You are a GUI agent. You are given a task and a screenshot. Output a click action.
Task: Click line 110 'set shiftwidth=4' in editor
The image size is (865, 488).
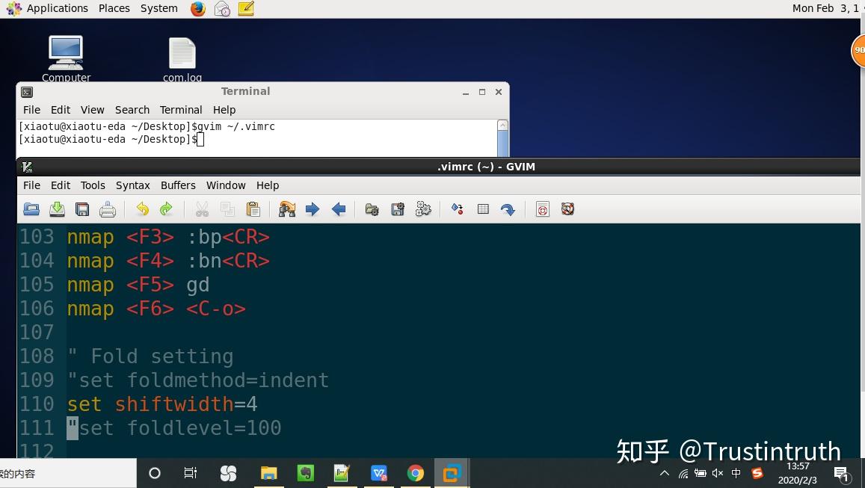(162, 404)
